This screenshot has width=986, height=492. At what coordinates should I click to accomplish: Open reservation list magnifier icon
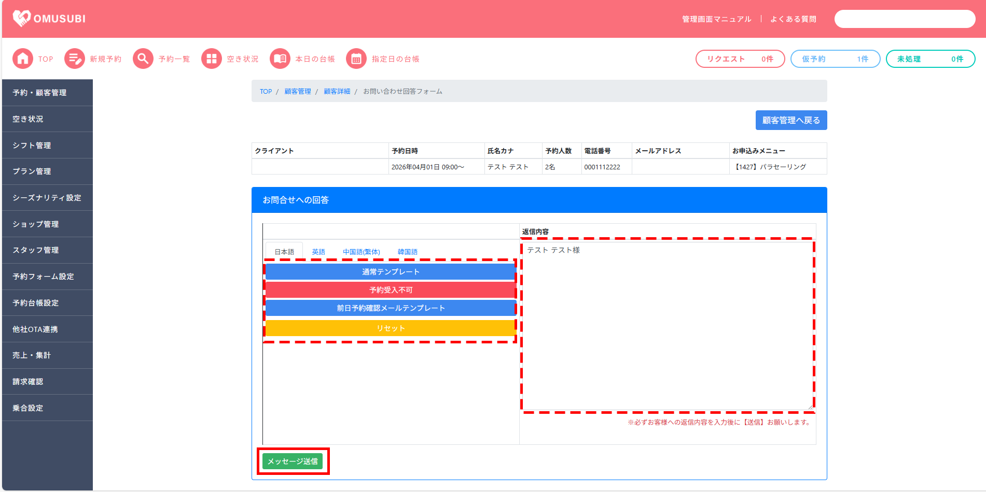tap(143, 59)
